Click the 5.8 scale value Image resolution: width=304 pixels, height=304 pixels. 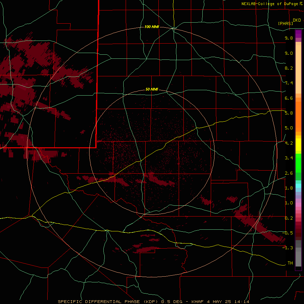click(289, 113)
